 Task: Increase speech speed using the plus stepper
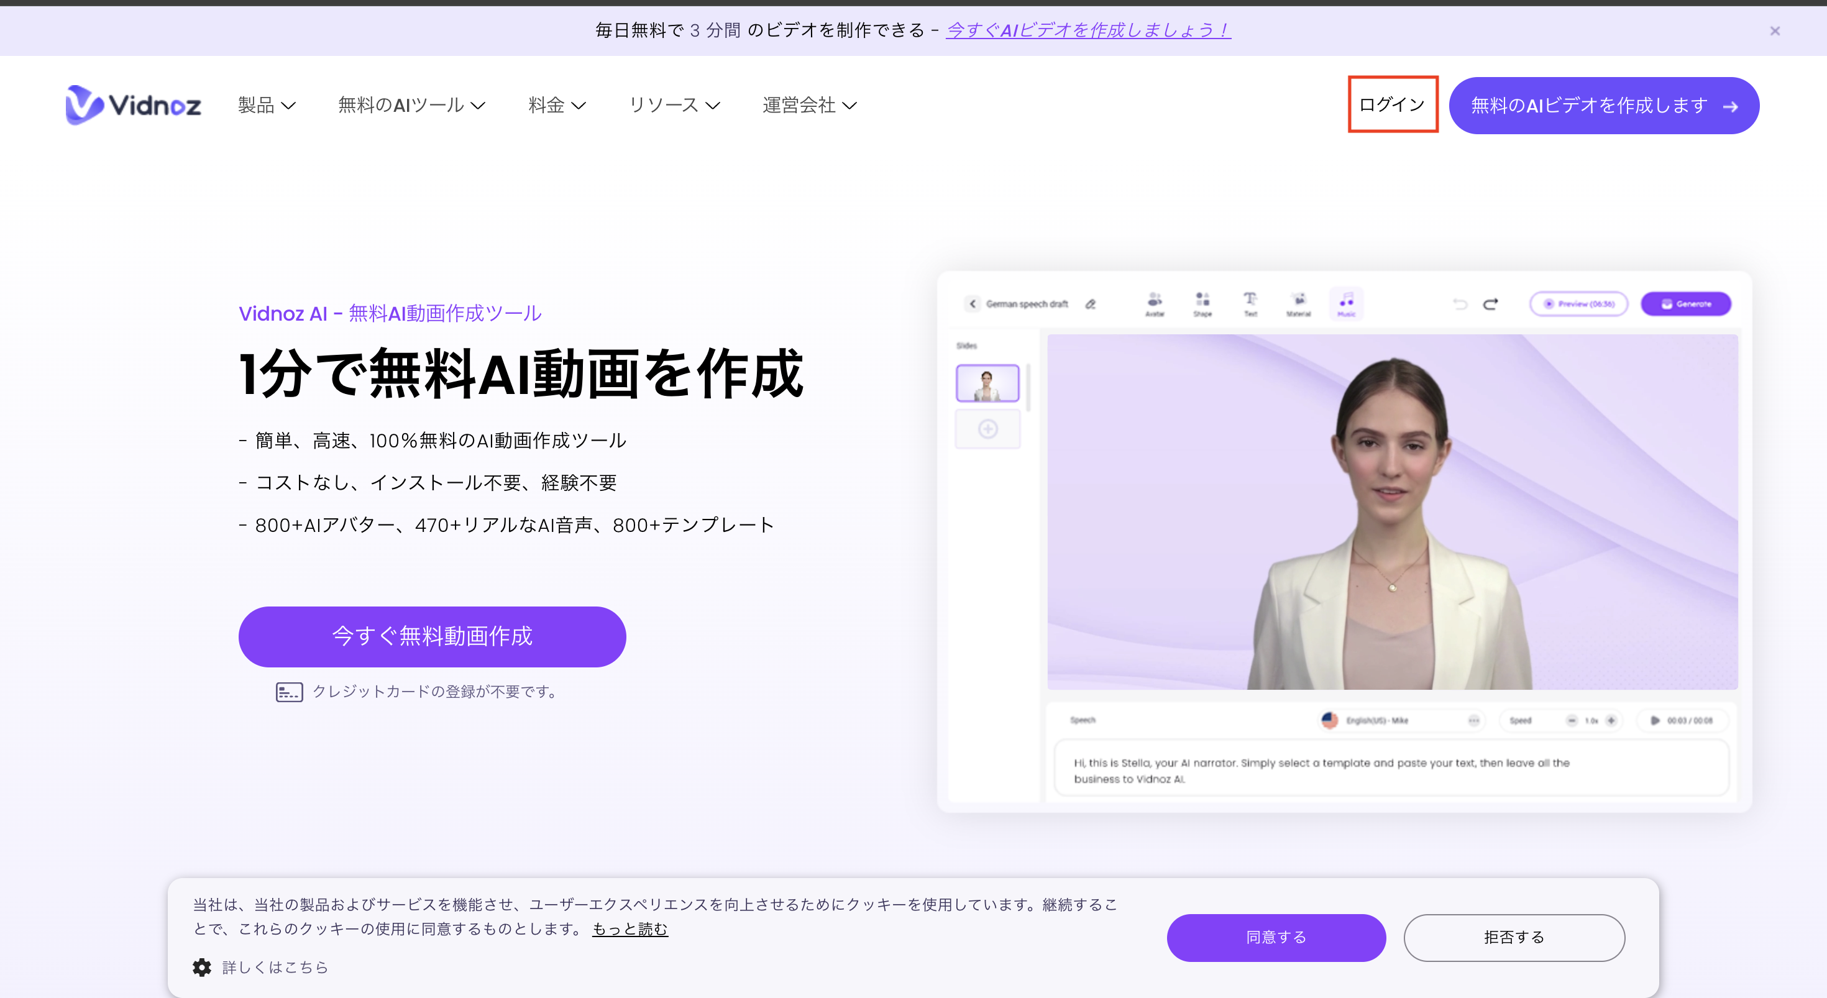click(x=1611, y=720)
